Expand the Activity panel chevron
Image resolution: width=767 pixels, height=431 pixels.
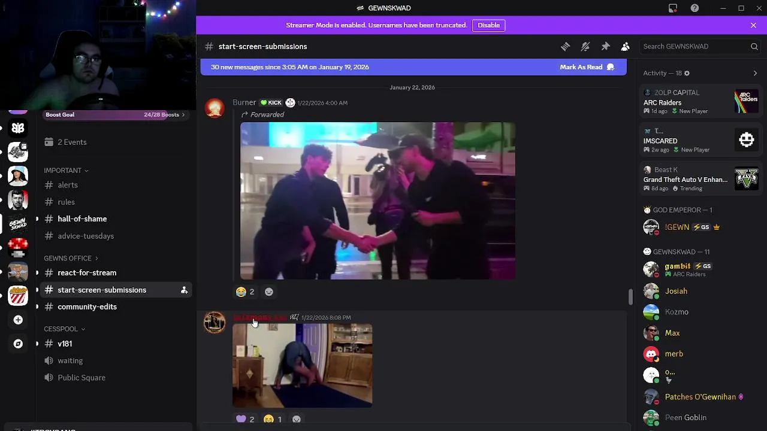point(755,74)
